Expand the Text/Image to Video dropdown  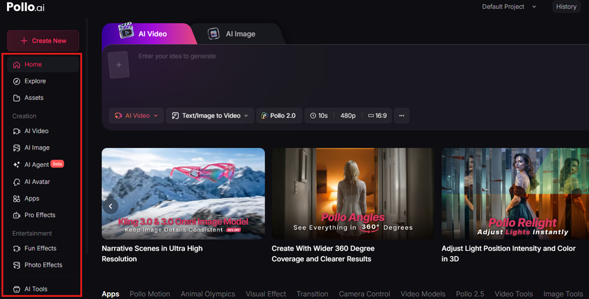pos(210,116)
